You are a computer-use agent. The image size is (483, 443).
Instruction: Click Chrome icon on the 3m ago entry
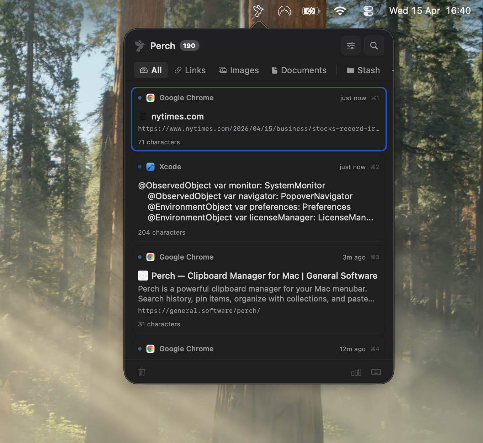pyautogui.click(x=150, y=257)
